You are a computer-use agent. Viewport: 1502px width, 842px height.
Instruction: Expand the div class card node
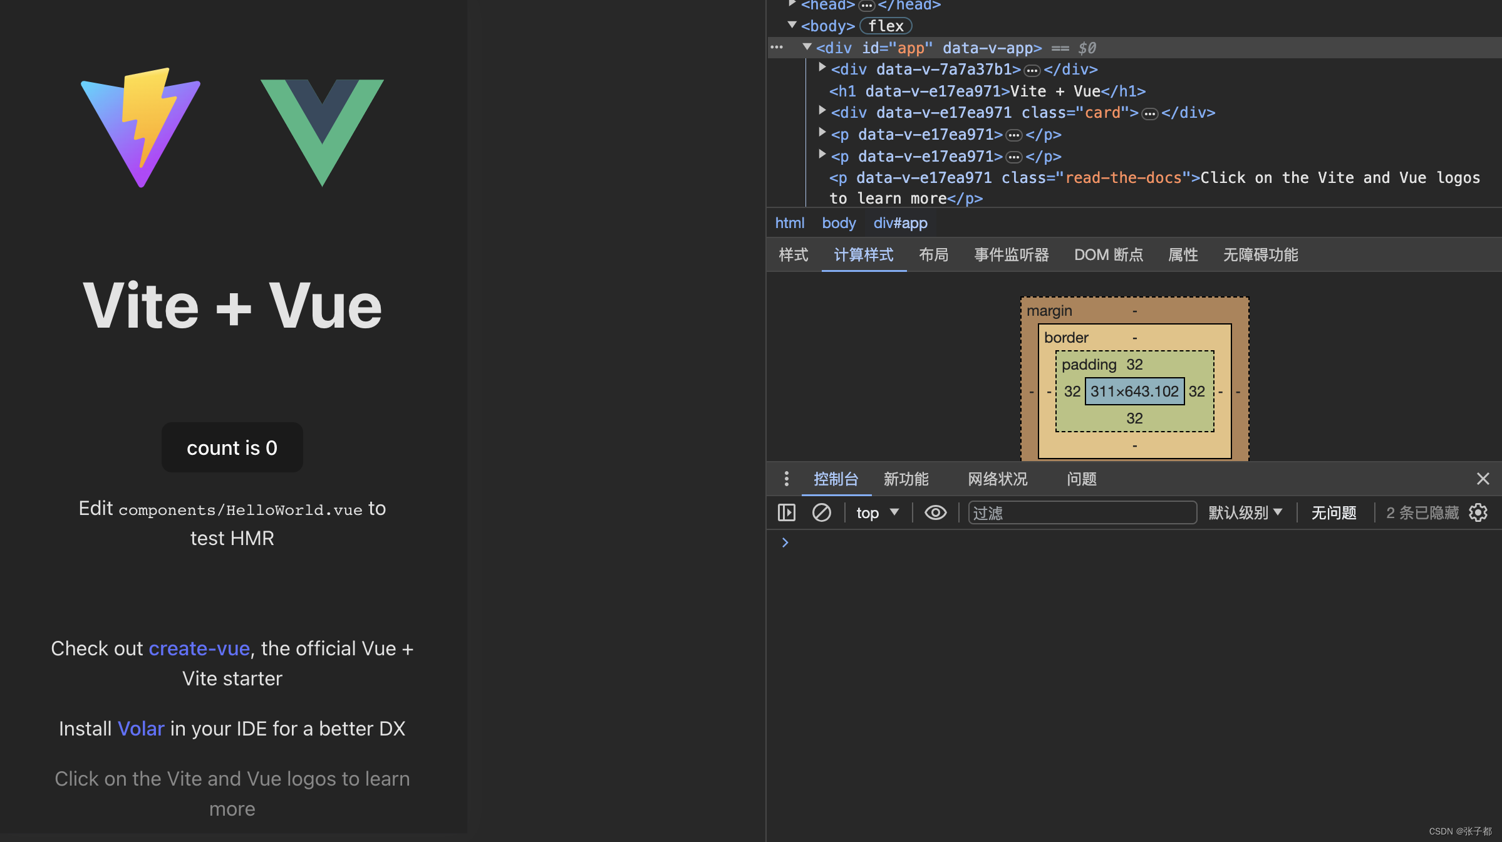[x=822, y=111]
